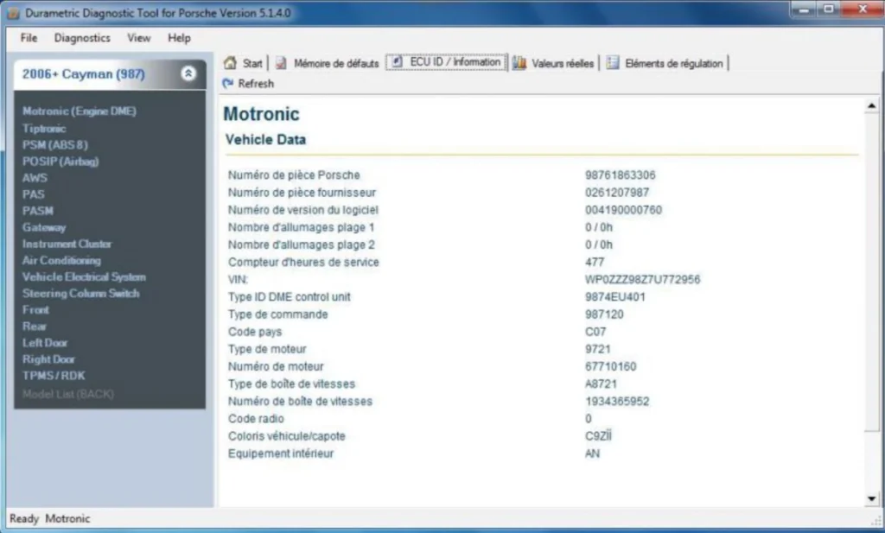
Task: Select the TPMS / RDK module
Action: pyautogui.click(x=54, y=376)
